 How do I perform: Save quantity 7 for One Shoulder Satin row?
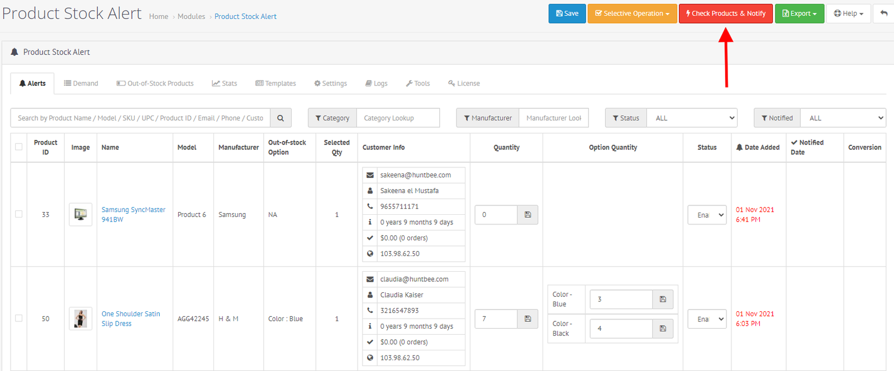coord(527,319)
